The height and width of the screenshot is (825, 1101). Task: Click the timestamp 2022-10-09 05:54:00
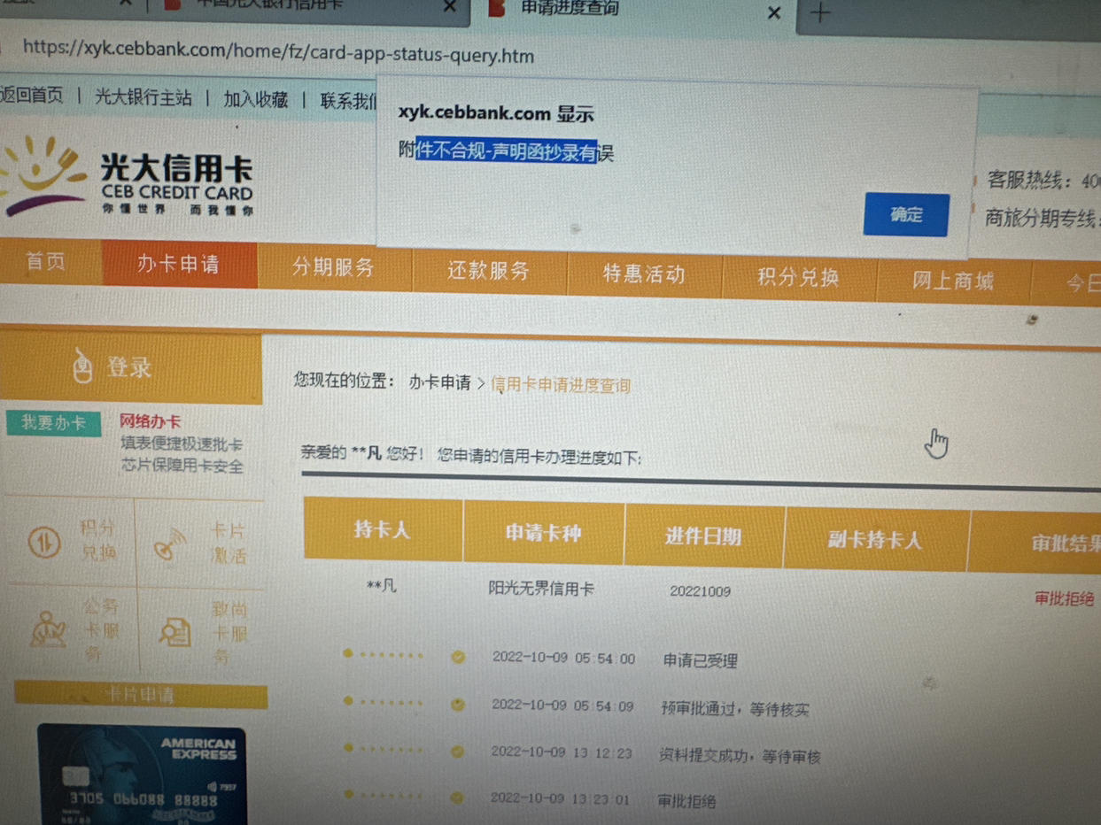[563, 659]
